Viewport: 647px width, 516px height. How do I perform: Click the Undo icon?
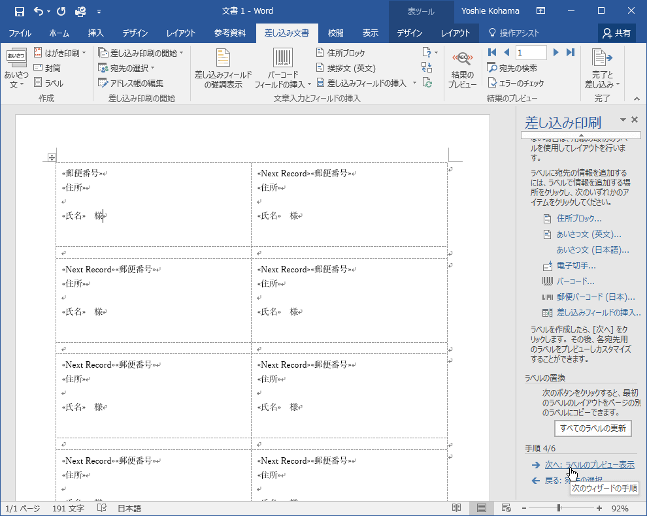38,11
